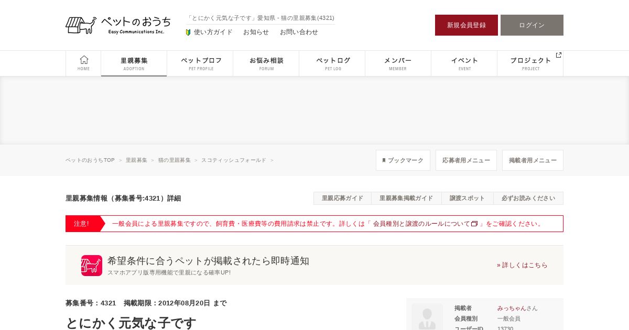The image size is (629, 330).
Task: Click breadcrumb スコティッシュフォールド
Action: (234, 160)
